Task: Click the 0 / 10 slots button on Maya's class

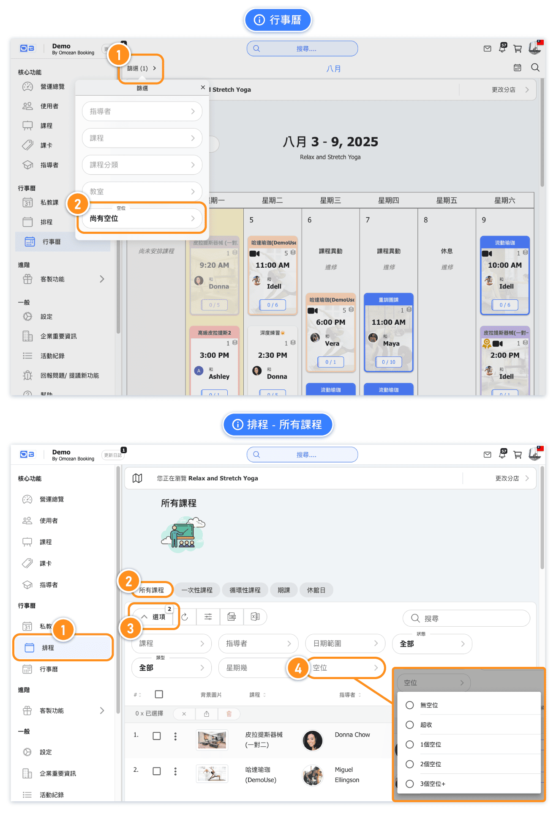Action: pyautogui.click(x=388, y=362)
